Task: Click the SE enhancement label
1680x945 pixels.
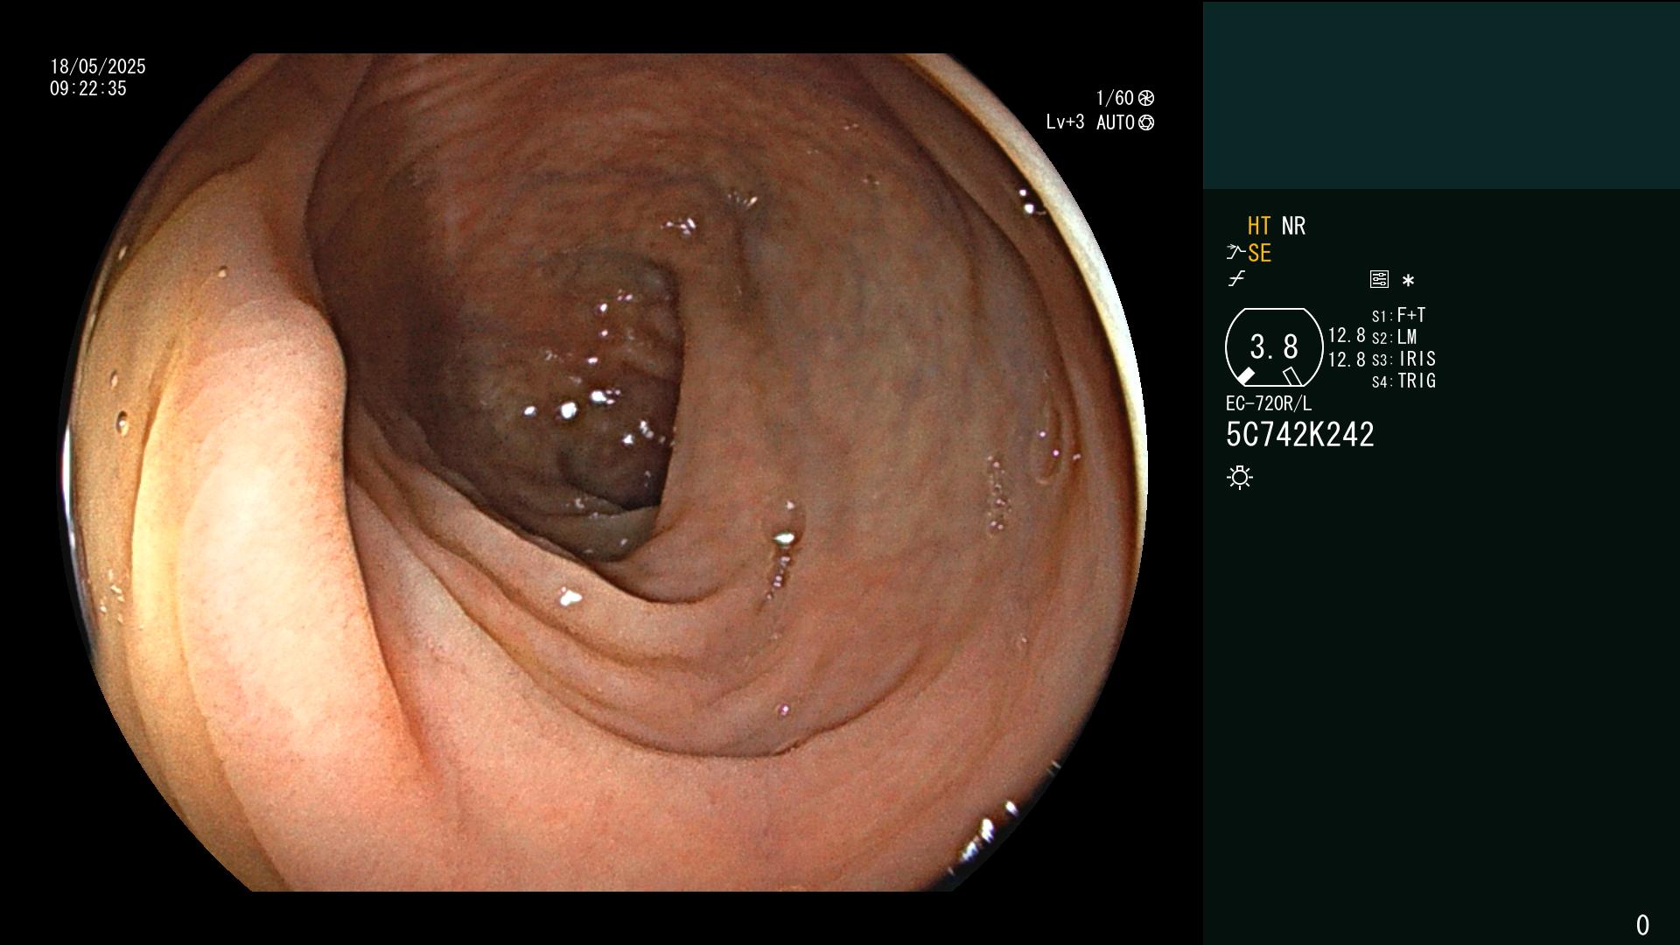Action: [1259, 253]
